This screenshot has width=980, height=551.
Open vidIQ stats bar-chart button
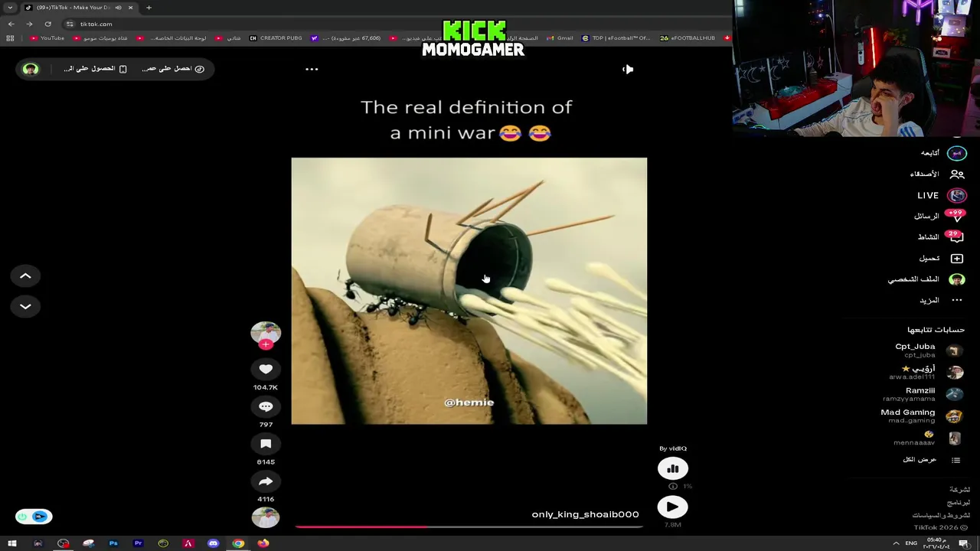pos(672,468)
